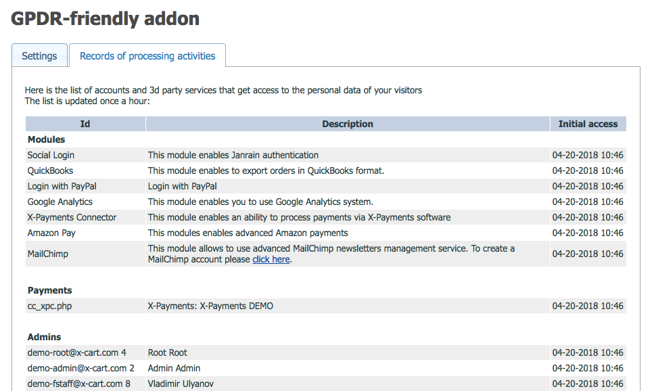Click the 'Root Root' admin name
Image resolution: width=652 pixels, height=391 pixels.
168,352
